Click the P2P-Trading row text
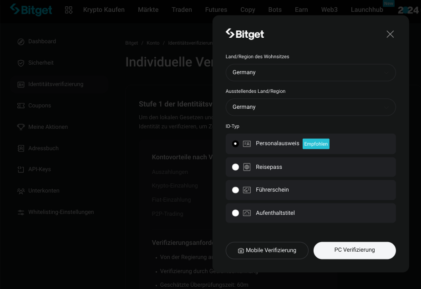This screenshot has height=289, width=421. [x=167, y=214]
